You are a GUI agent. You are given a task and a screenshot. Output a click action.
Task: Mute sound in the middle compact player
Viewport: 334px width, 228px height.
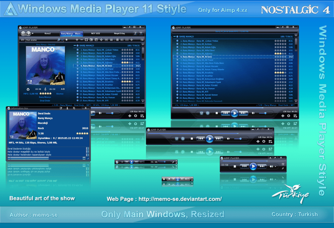[228, 139]
